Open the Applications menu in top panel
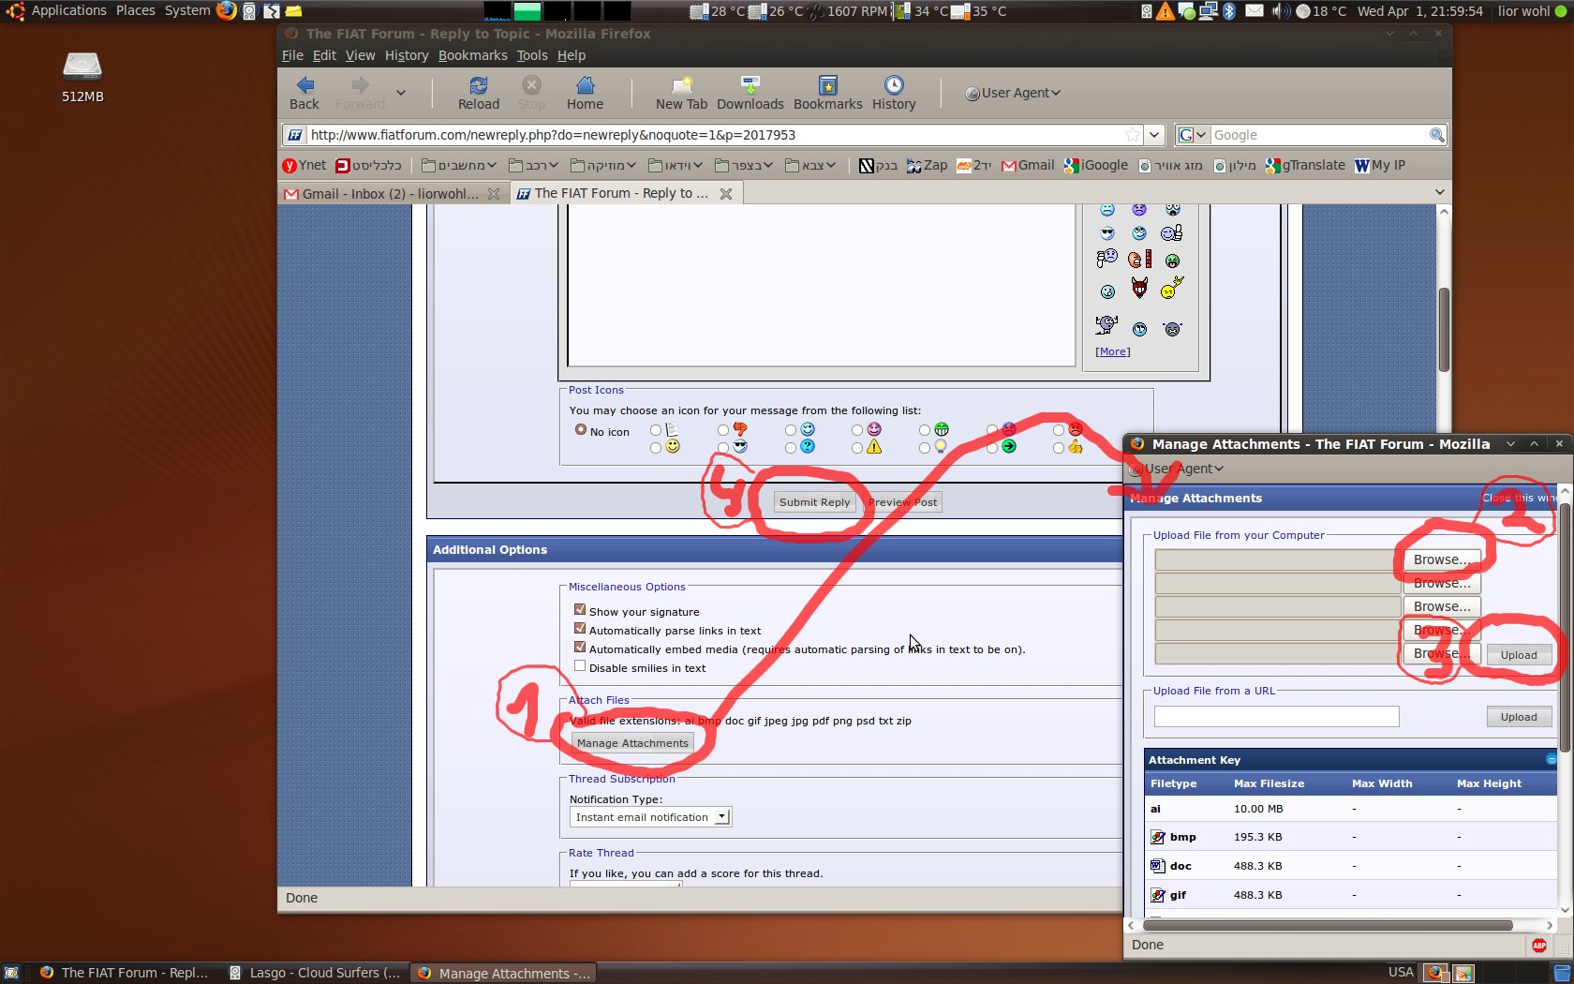This screenshot has width=1574, height=984. [x=68, y=10]
